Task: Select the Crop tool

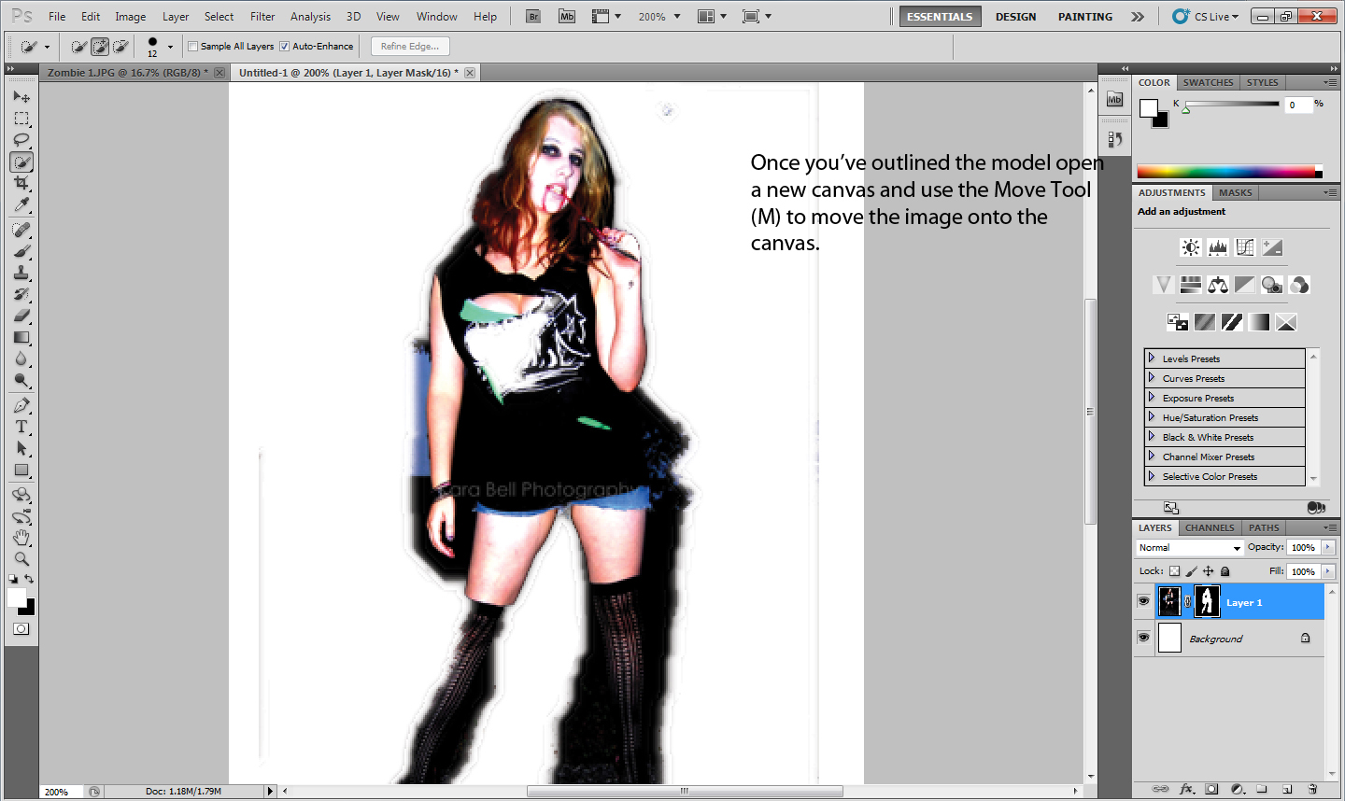Action: (21, 183)
